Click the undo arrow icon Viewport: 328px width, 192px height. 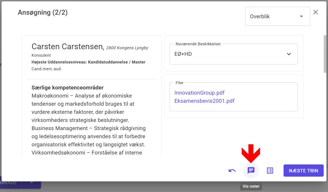pos(232,171)
